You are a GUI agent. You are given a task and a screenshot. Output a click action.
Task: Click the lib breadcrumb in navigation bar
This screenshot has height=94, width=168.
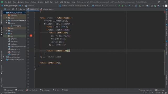[22, 6]
